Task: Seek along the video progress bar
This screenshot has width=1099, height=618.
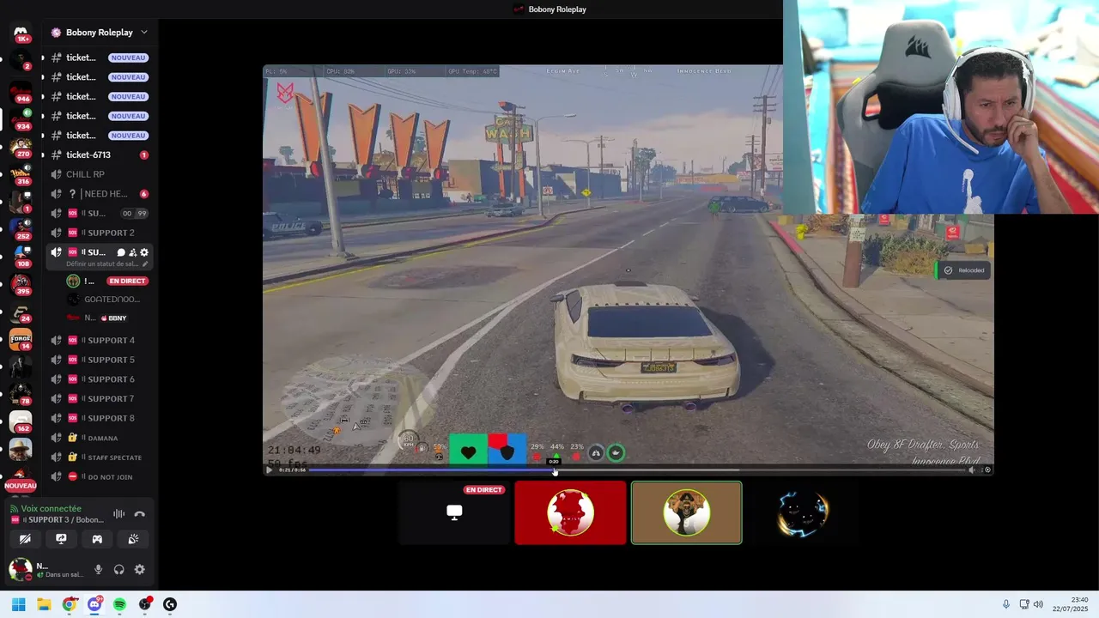Action: [x=636, y=470]
